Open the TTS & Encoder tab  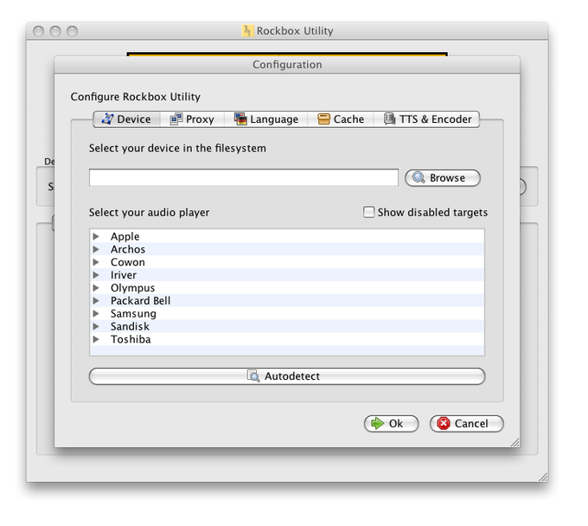427,119
